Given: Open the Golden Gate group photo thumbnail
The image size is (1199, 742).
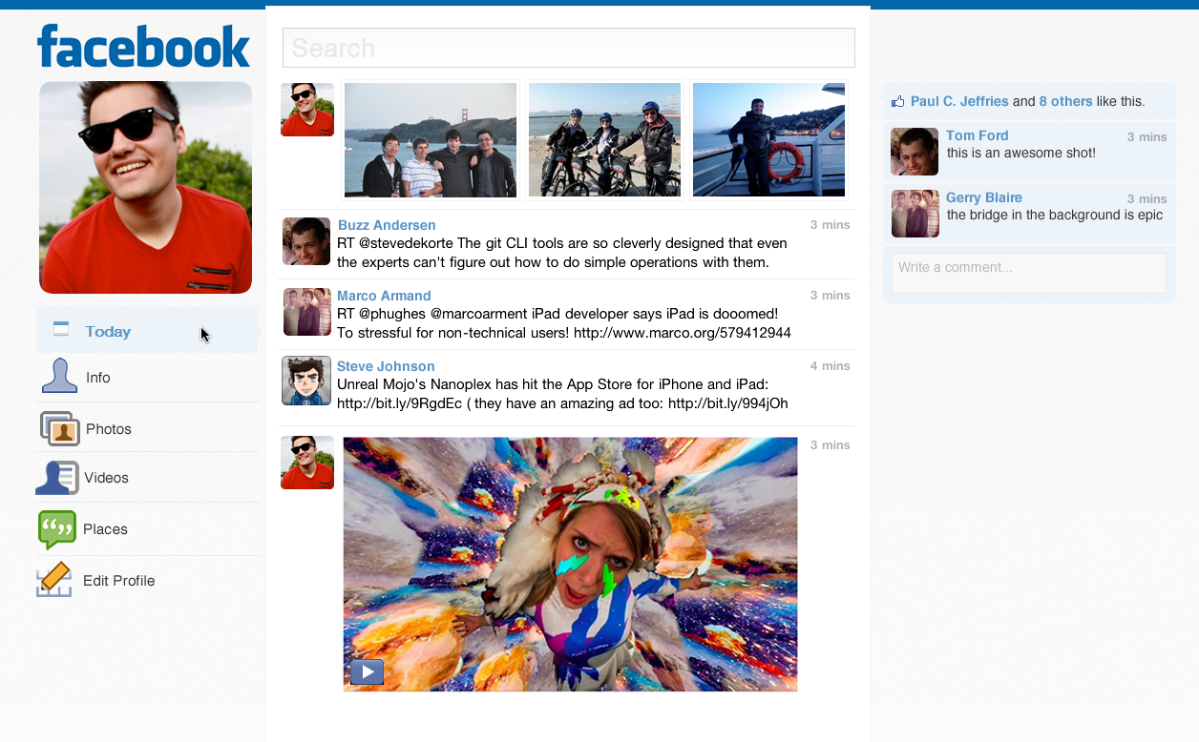Looking at the screenshot, I should click(x=431, y=140).
